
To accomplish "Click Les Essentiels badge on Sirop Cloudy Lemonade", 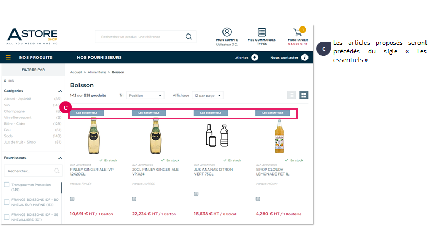I will coord(273,113).
